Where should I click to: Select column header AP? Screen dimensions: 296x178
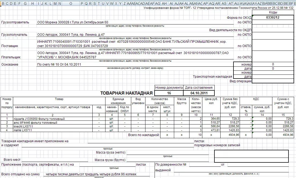coord(205,3)
